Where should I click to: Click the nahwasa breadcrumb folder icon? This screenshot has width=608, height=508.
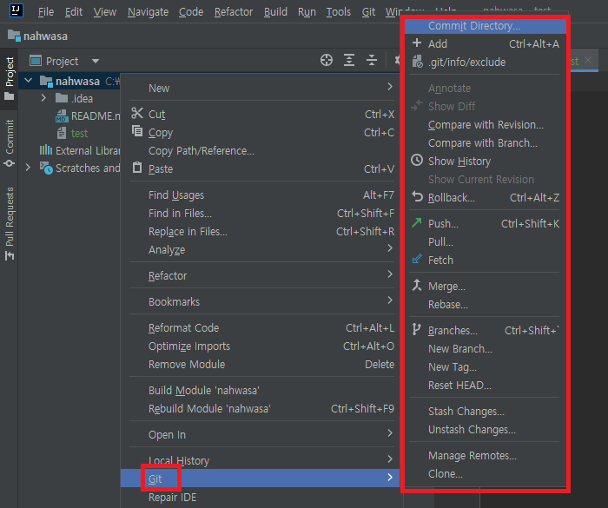pyautogui.click(x=15, y=36)
